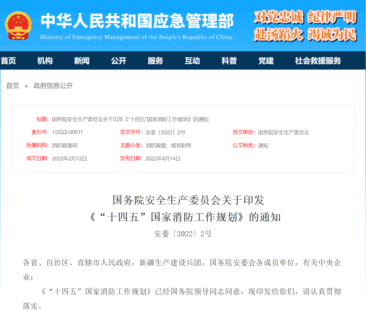Screen dimensions: 366x310
Task: Select the department value 消防救援局
Action: (x=64, y=145)
